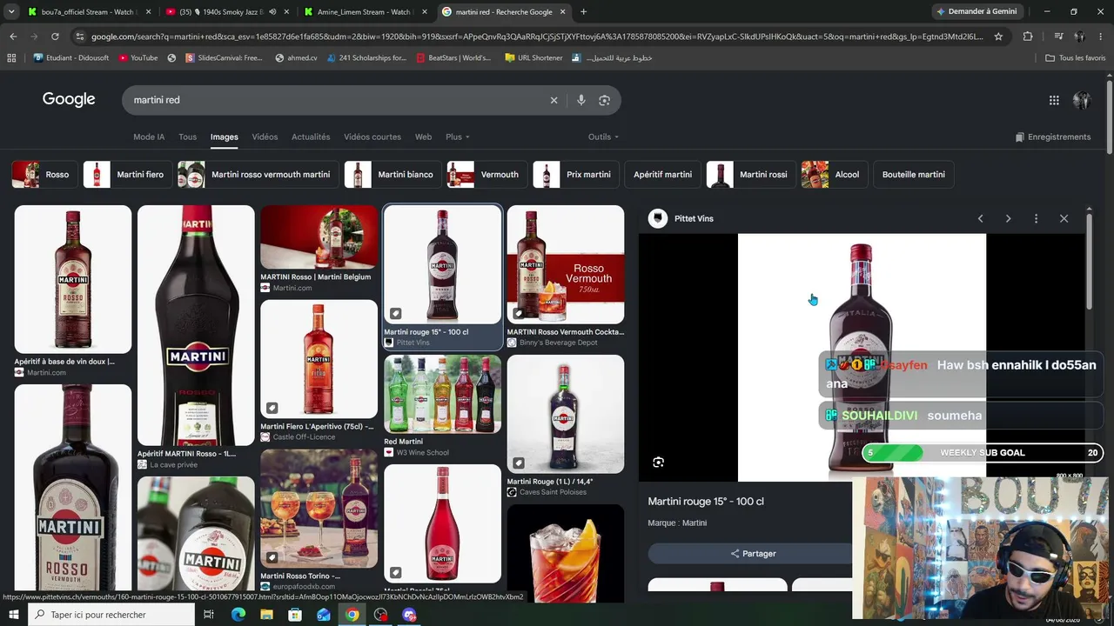The height and width of the screenshot is (626, 1114).
Task: Click the Windows taskbar search box
Action: pyautogui.click(x=110, y=615)
